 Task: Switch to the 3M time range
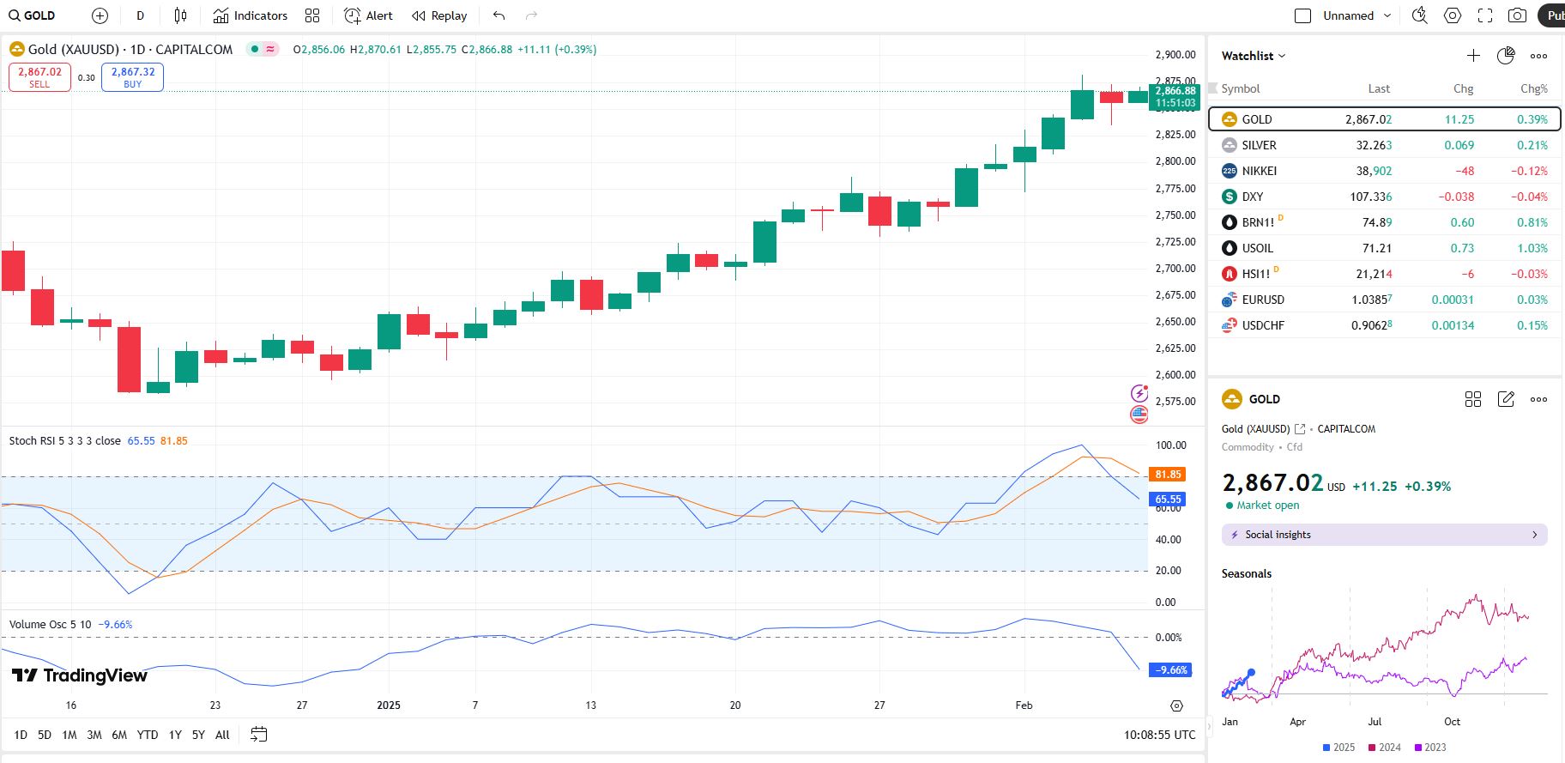coord(94,735)
